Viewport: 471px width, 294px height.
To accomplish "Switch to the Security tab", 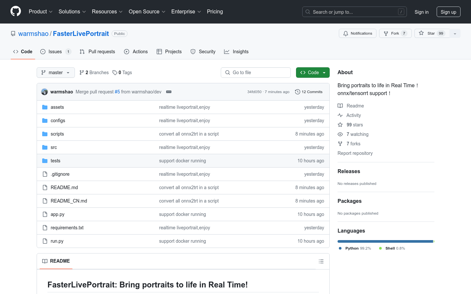I will point(203,52).
